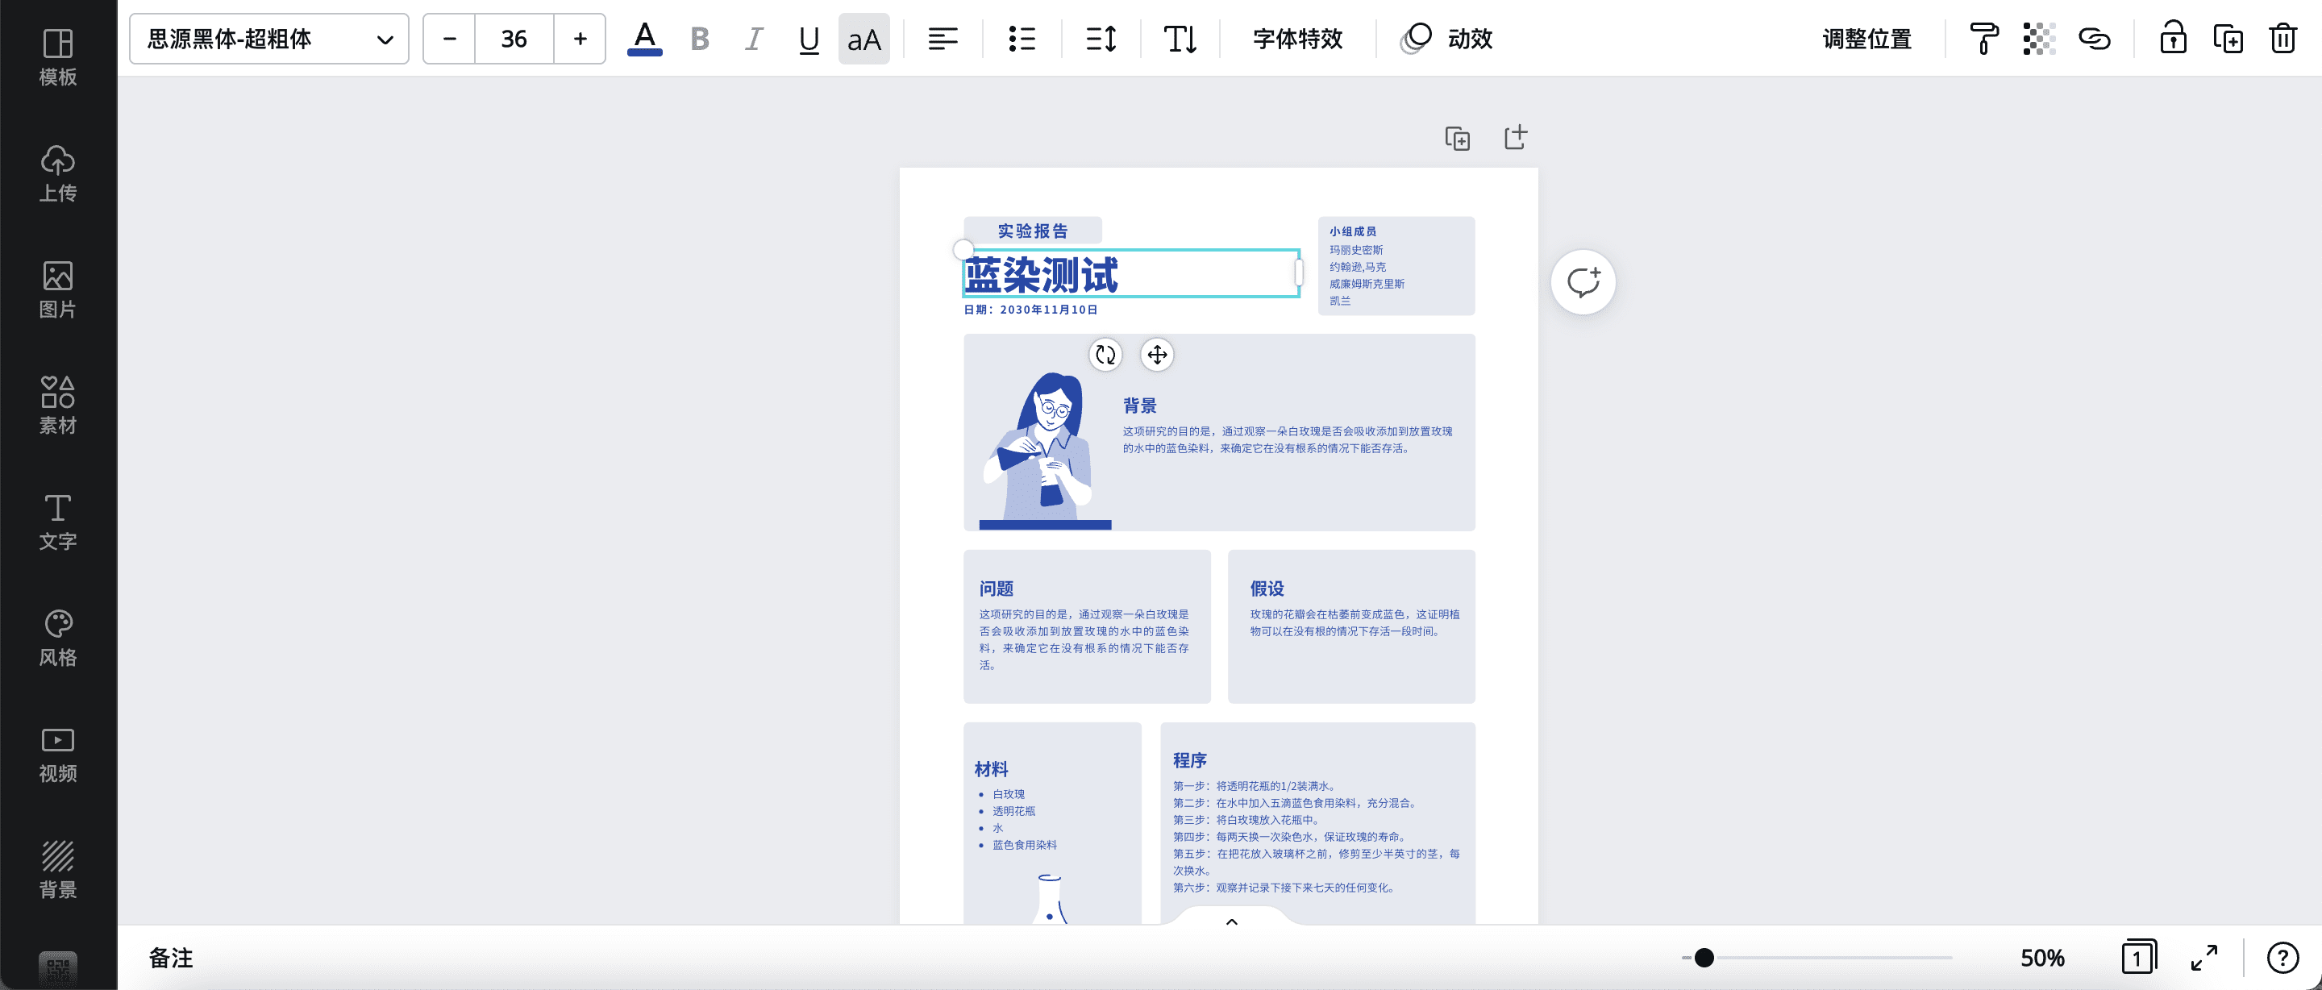Add a comment with speech bubble icon
The height and width of the screenshot is (990, 2322).
1583,282
